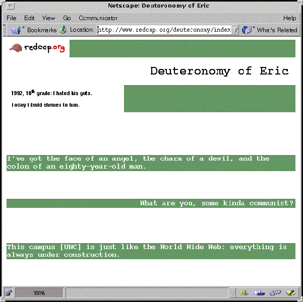Open the View menu

tap(49, 18)
